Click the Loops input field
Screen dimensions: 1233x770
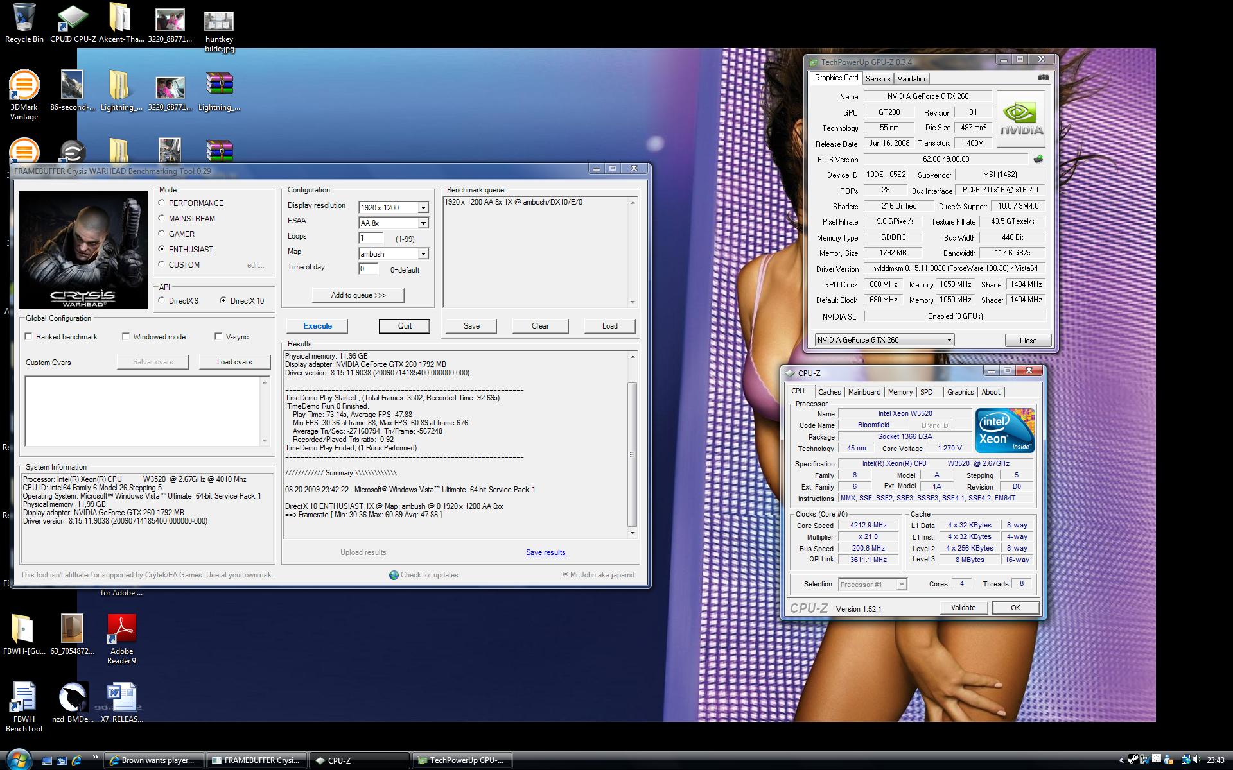[x=371, y=238]
